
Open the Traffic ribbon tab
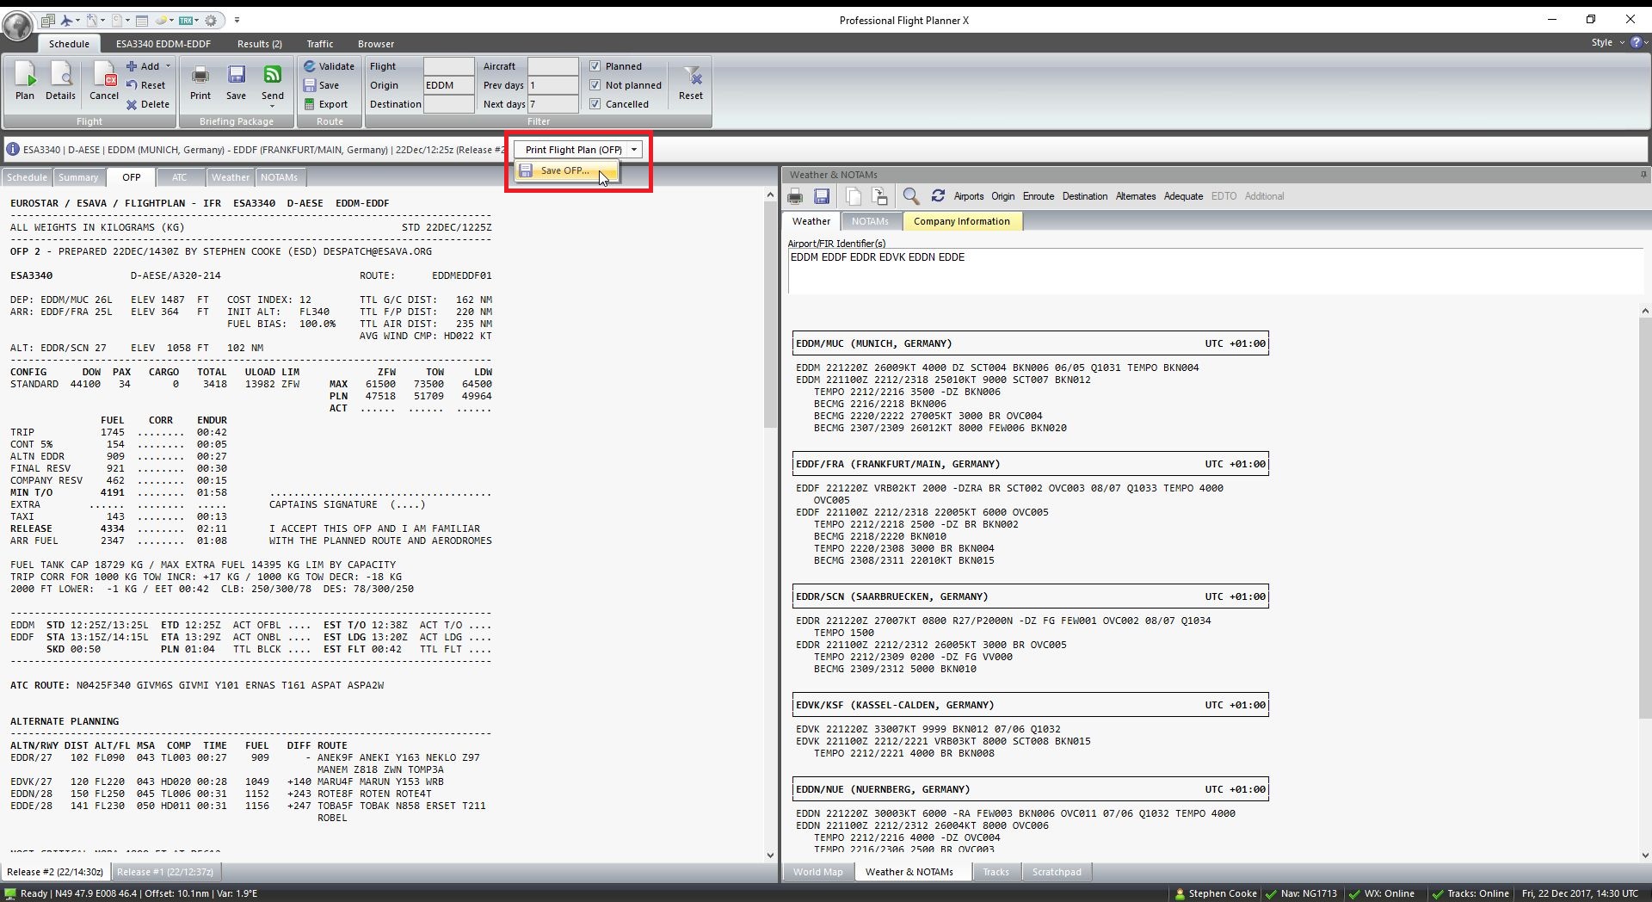(x=319, y=44)
